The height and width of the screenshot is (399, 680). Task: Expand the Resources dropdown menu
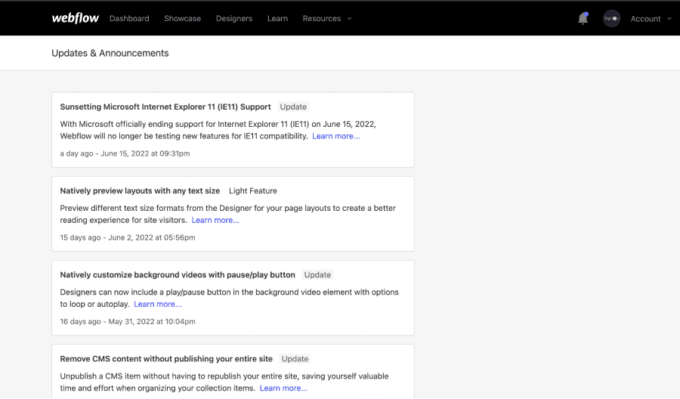click(327, 19)
